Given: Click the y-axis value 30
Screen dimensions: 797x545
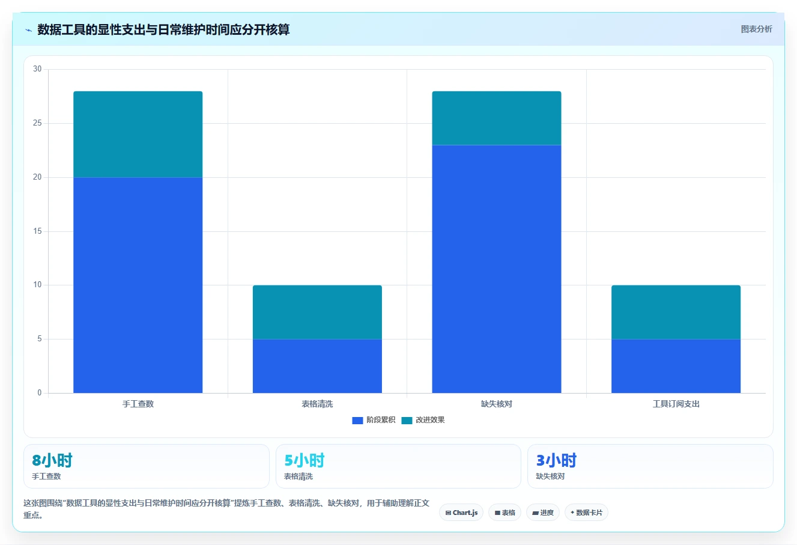Looking at the screenshot, I should (x=37, y=69).
